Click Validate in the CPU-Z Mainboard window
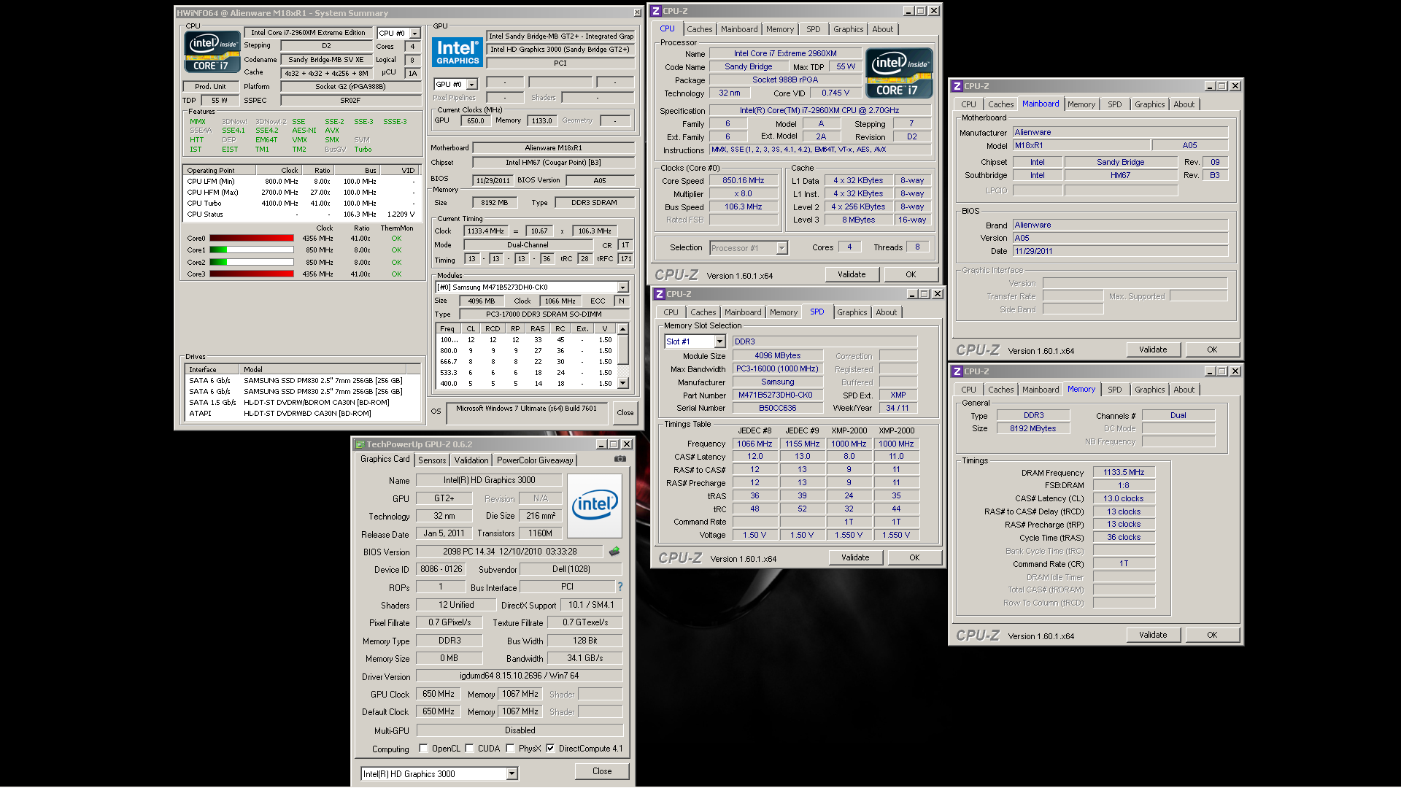 (1153, 349)
